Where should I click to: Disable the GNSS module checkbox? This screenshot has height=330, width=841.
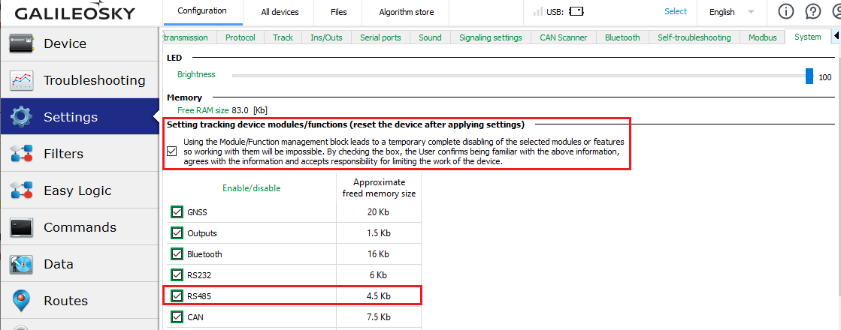pos(177,212)
